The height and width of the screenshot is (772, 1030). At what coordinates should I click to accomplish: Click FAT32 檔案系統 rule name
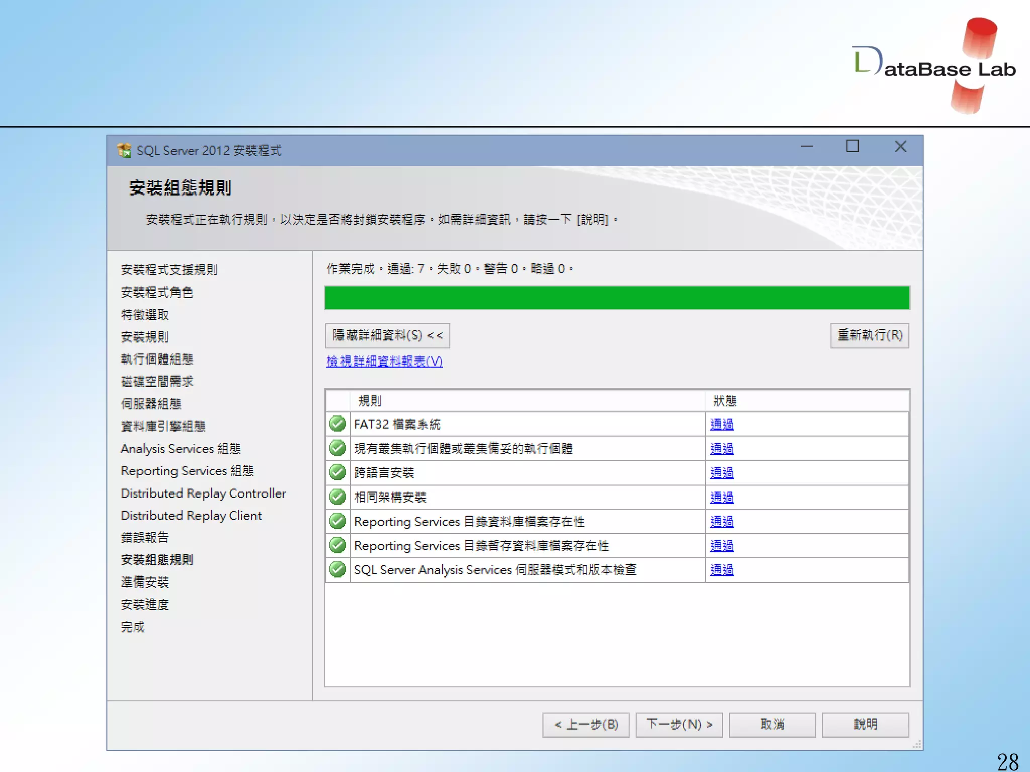coord(397,424)
